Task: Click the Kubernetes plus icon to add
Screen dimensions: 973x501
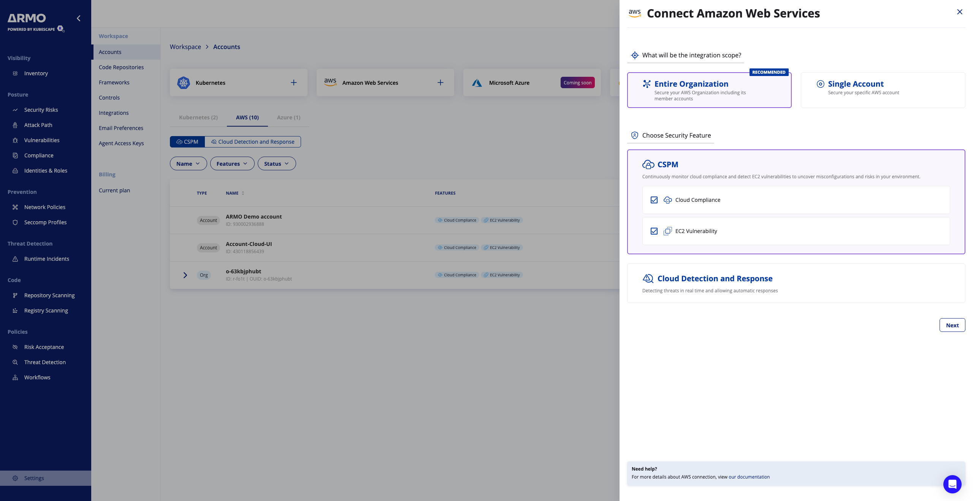Action: click(x=293, y=82)
